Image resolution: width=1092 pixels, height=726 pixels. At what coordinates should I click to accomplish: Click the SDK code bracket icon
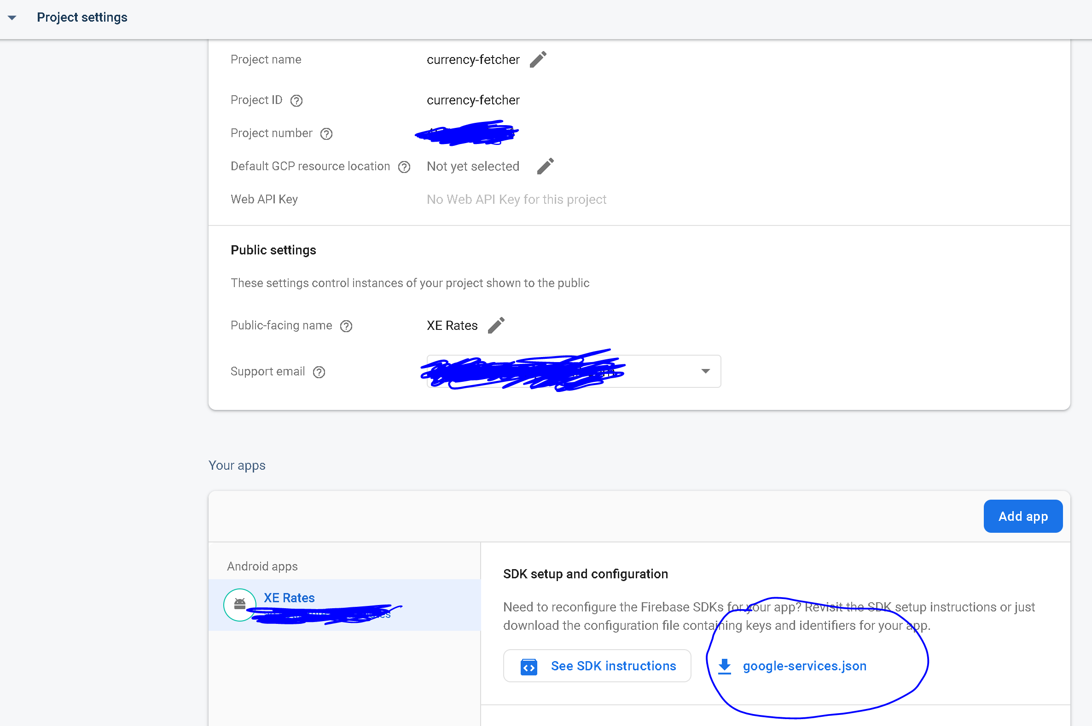pos(529,667)
